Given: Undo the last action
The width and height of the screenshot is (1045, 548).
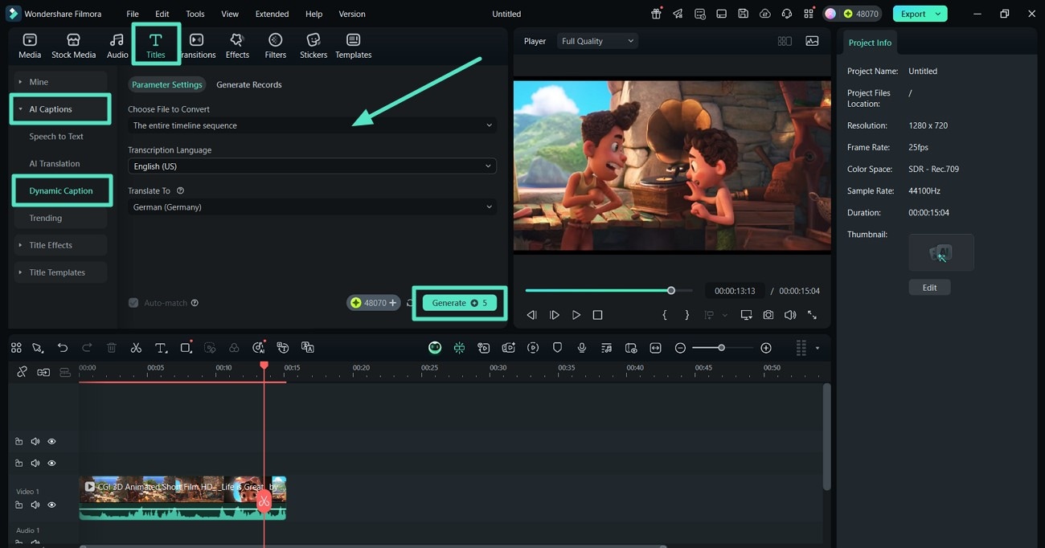Looking at the screenshot, I should tap(63, 348).
